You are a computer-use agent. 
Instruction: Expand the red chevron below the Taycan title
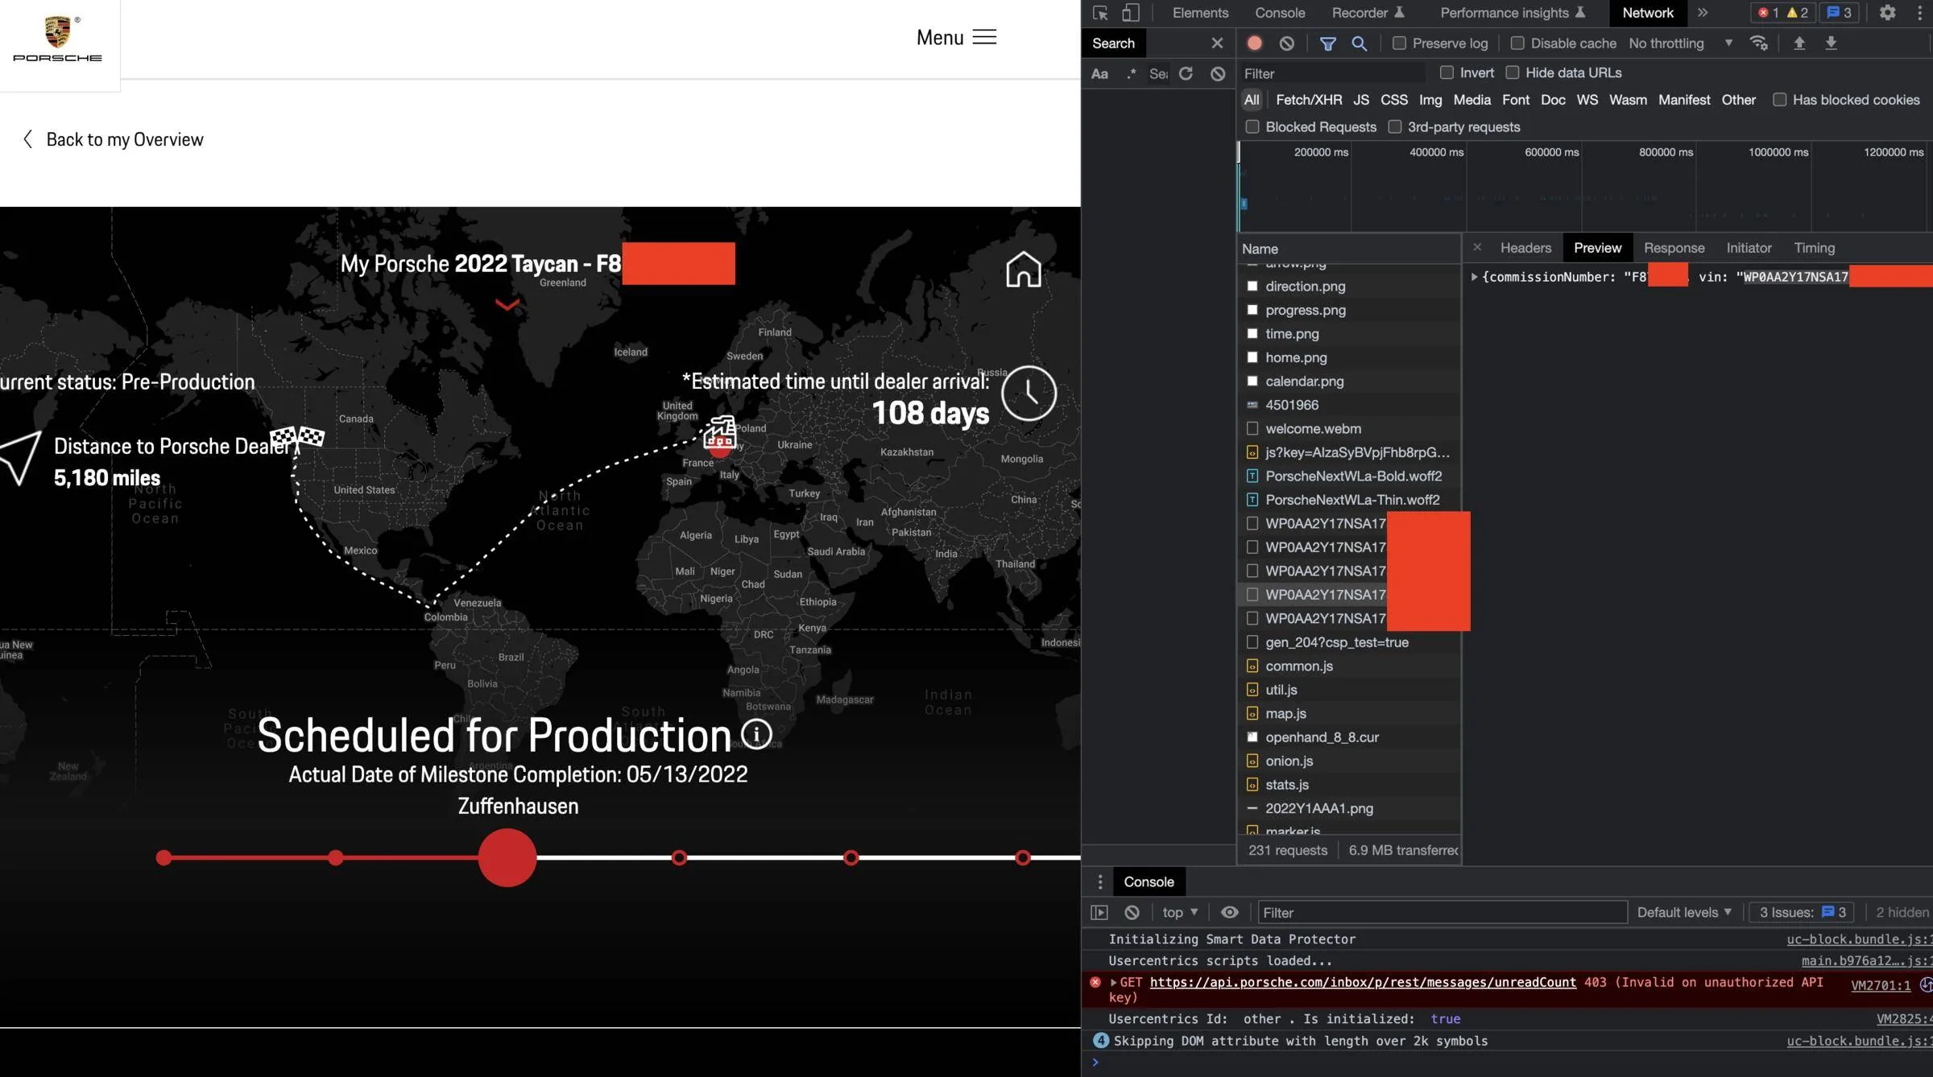pyautogui.click(x=507, y=304)
